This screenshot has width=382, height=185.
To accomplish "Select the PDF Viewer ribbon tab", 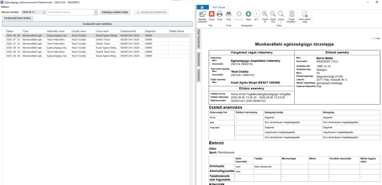I will [x=219, y=7].
